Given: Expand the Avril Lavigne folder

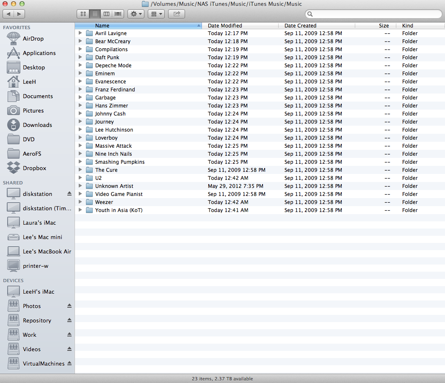Looking at the screenshot, I should click(x=80, y=33).
